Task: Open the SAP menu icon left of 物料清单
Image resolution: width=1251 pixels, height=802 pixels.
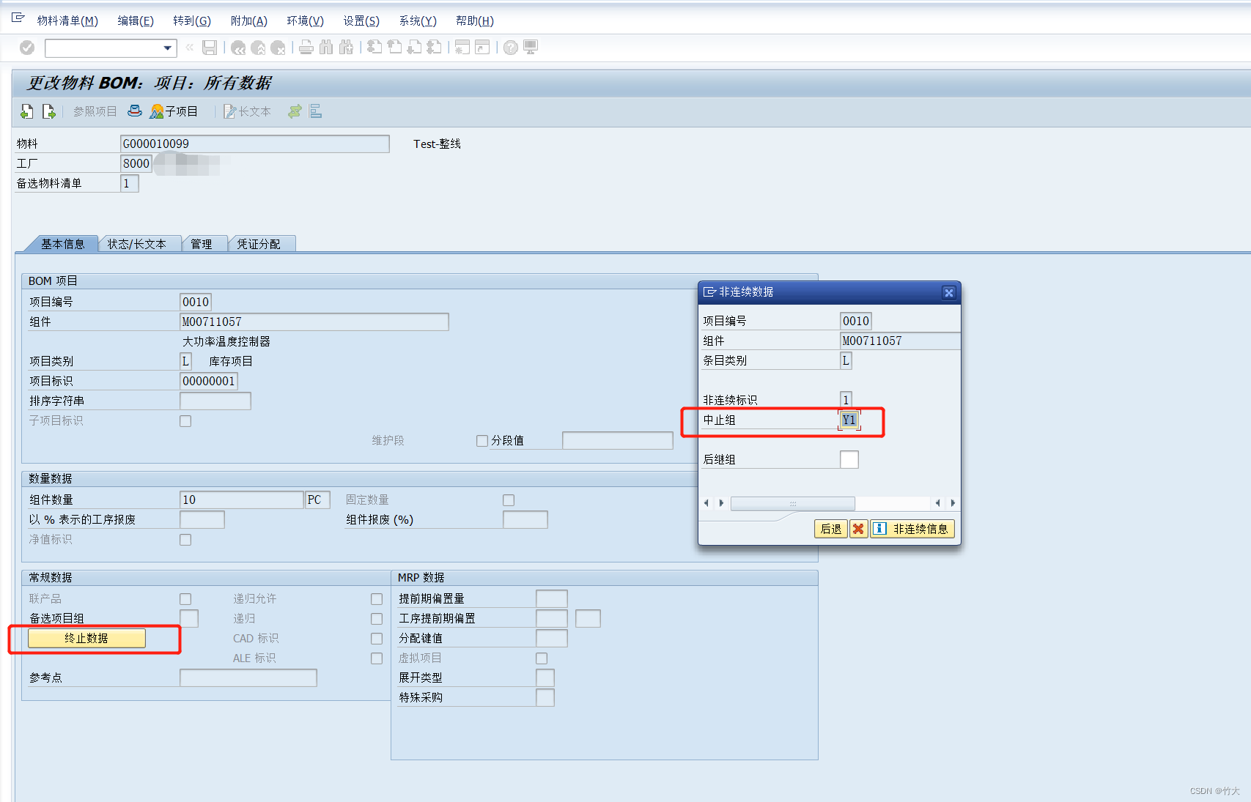Action: click(18, 18)
